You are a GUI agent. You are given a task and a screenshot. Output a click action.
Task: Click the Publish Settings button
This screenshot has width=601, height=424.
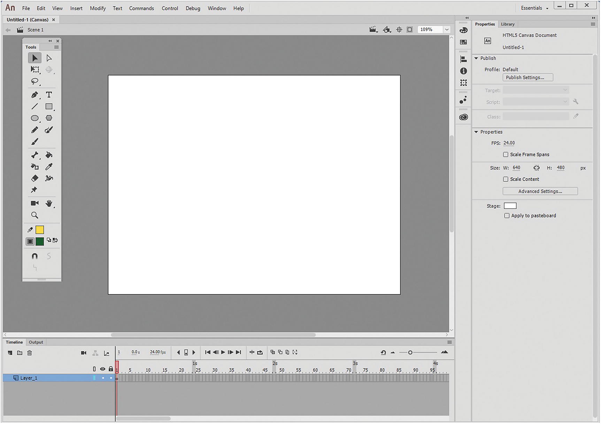tap(527, 77)
